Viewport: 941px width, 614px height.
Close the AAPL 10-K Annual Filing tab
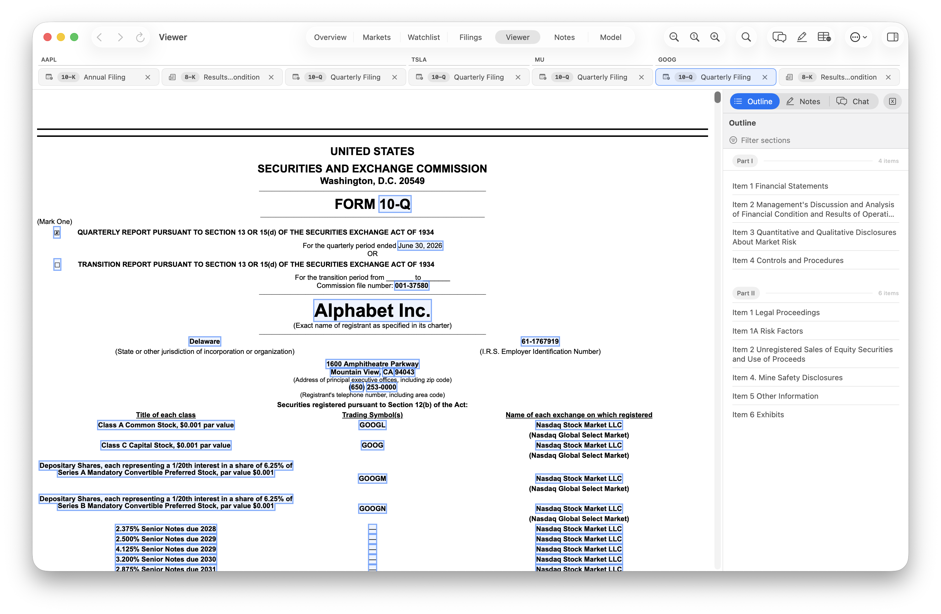[147, 77]
